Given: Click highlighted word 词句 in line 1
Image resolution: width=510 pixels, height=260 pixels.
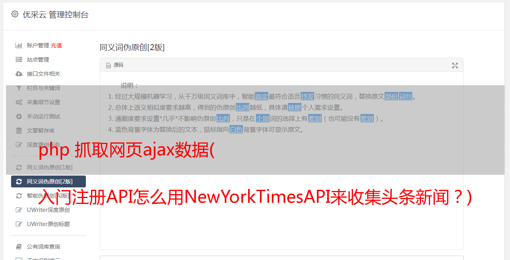Looking at the screenshot, I should tap(406, 96).
